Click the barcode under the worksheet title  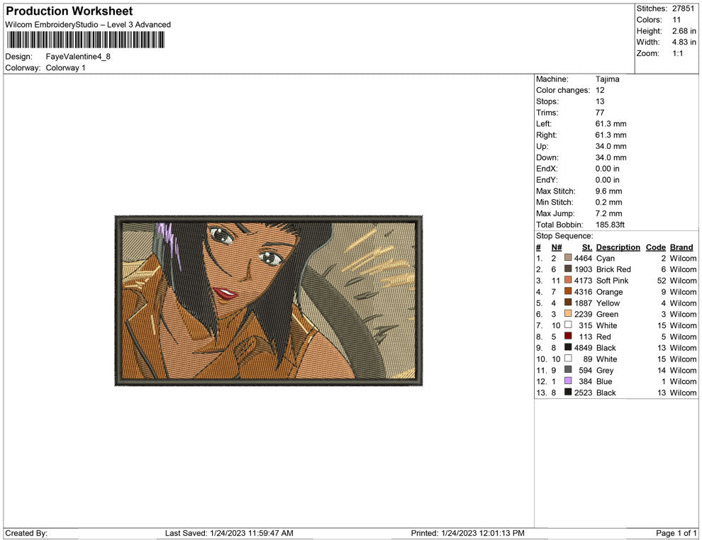coord(86,40)
